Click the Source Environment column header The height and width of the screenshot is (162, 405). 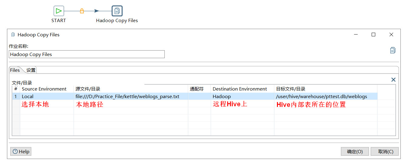tap(47, 89)
